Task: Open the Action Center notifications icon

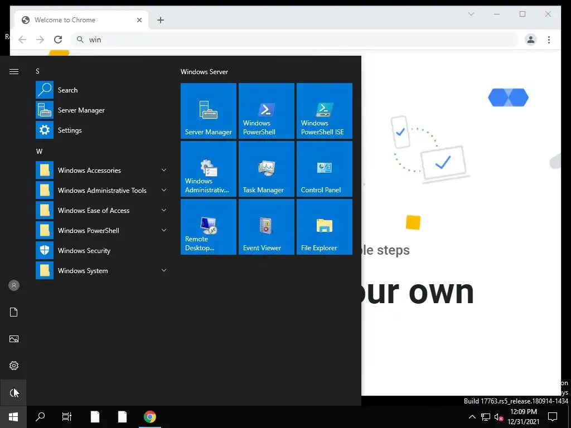Action: pyautogui.click(x=553, y=417)
